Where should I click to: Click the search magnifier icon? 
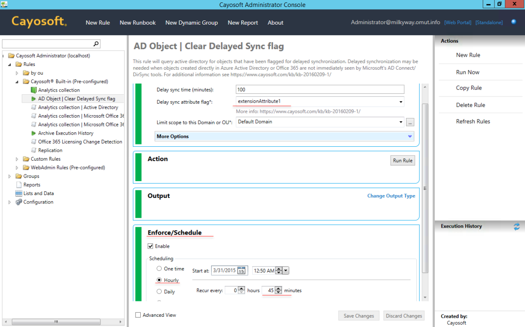[96, 44]
